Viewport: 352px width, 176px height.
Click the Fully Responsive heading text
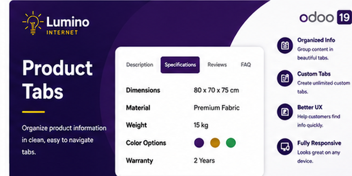pyautogui.click(x=319, y=143)
